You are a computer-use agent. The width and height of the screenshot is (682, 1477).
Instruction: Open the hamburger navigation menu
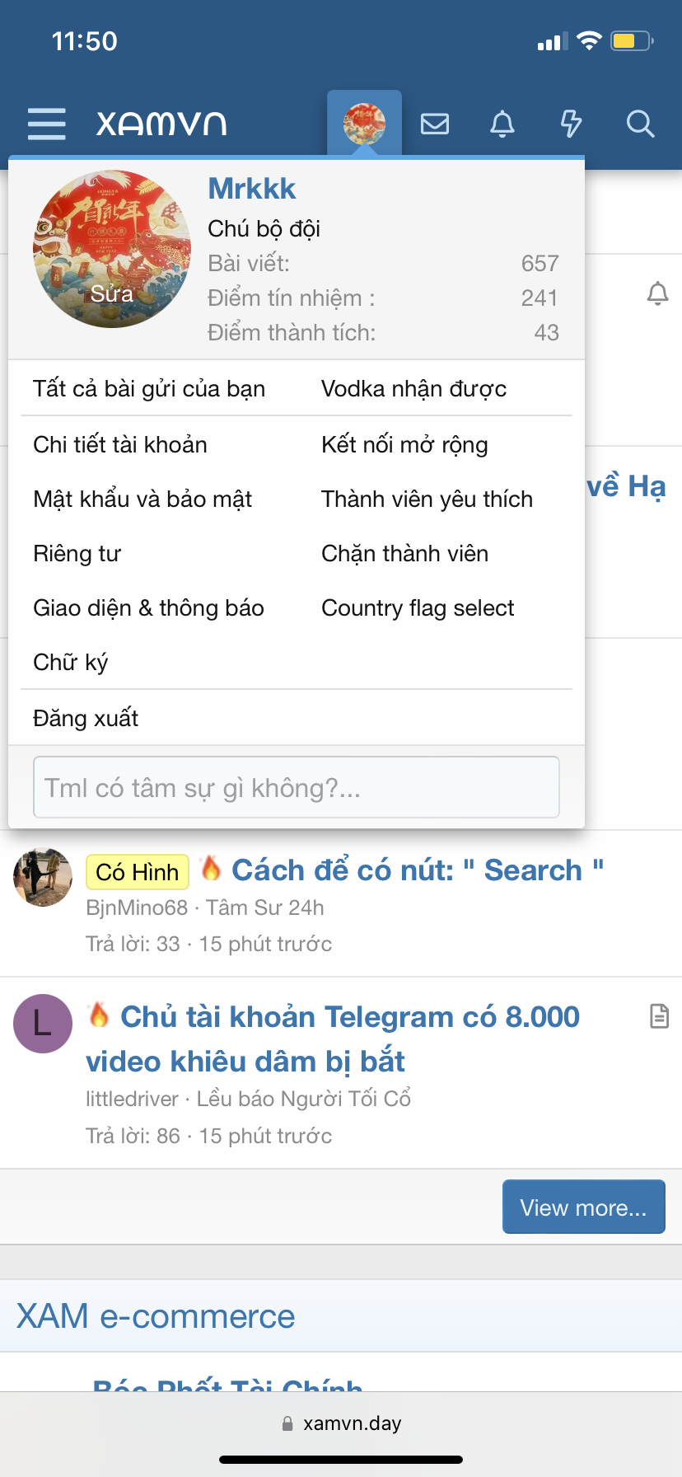pyautogui.click(x=46, y=124)
